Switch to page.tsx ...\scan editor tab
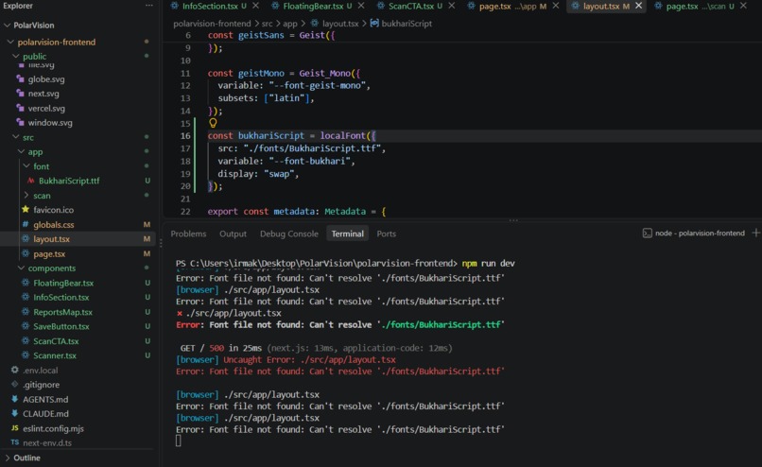 696,7
